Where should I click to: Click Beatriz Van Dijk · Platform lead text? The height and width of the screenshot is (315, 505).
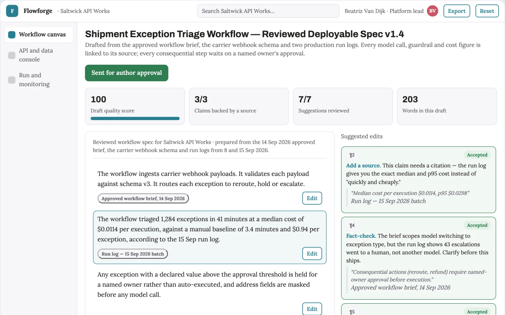pos(384,11)
